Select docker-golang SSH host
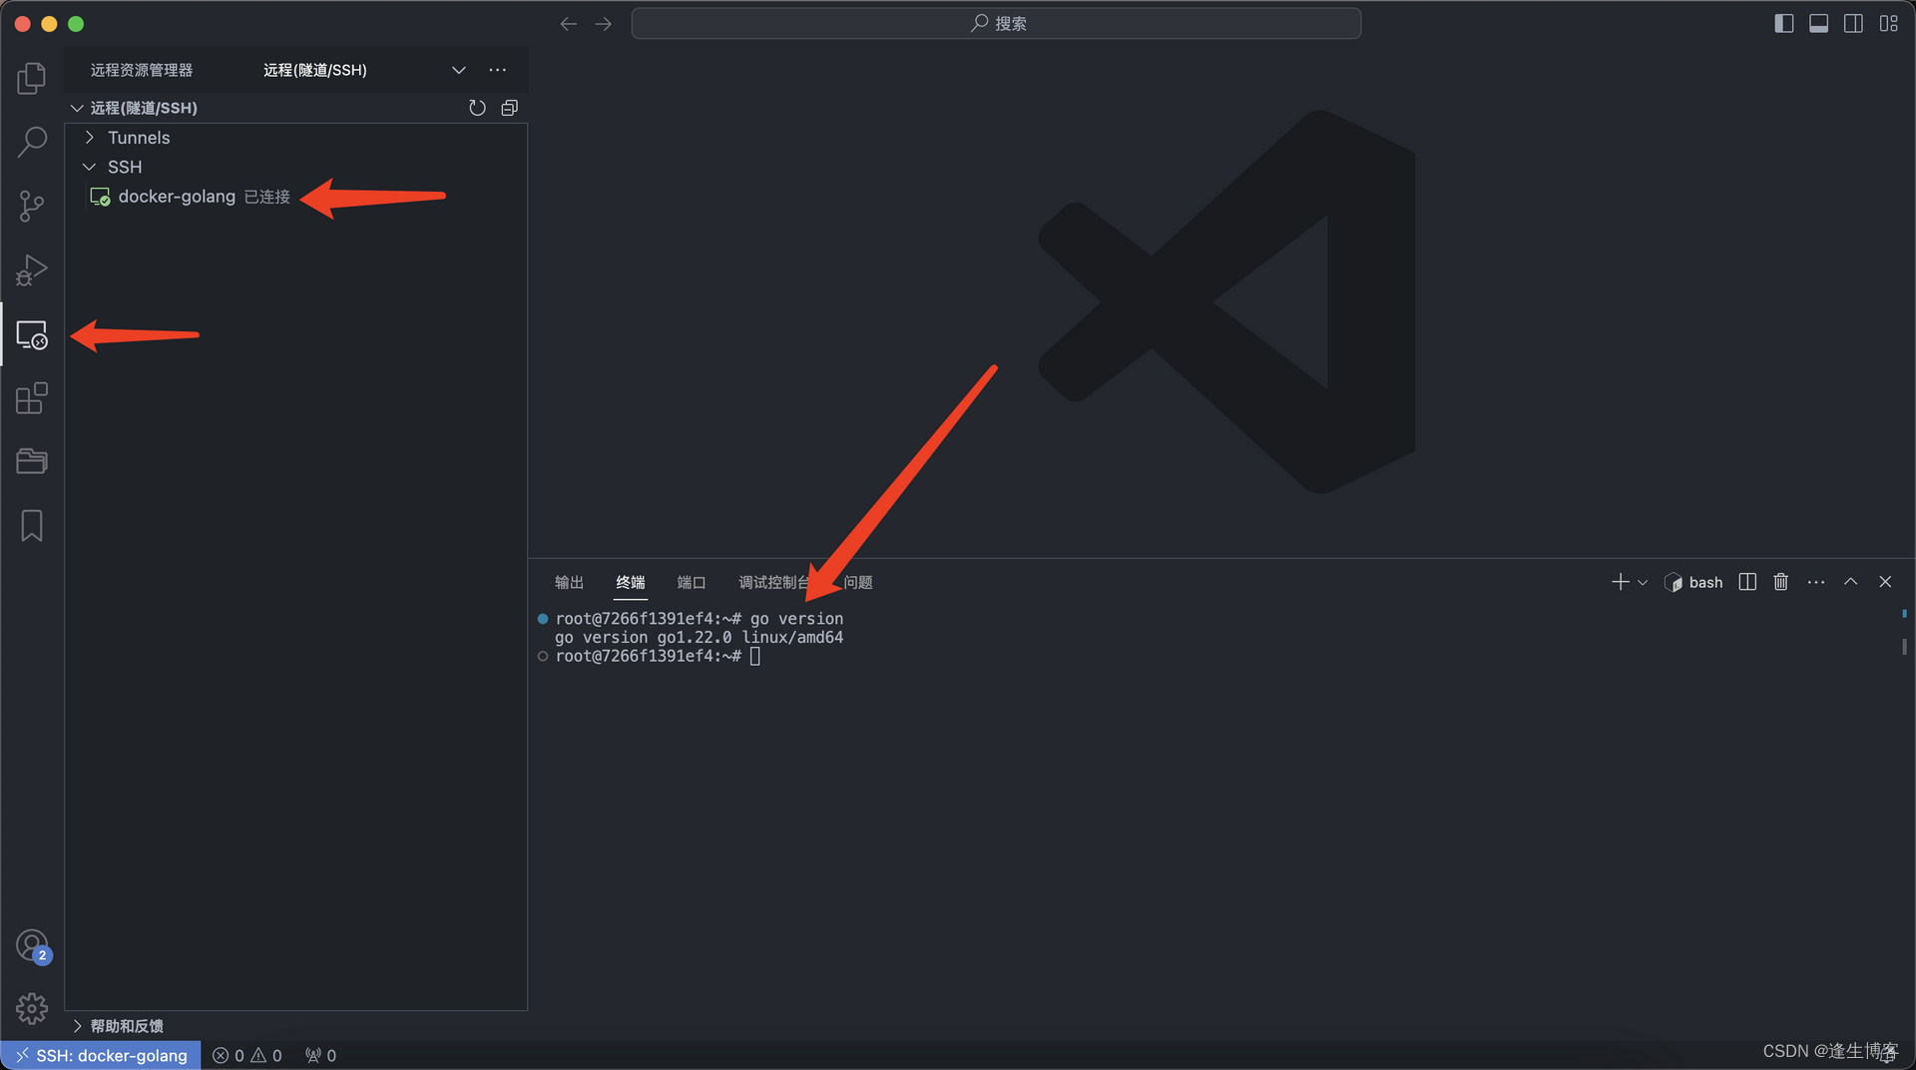The image size is (1916, 1070). [296, 197]
